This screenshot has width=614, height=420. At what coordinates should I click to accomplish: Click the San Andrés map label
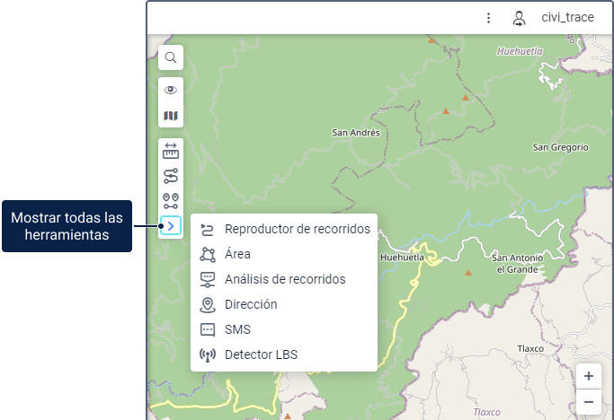pyautogui.click(x=356, y=133)
